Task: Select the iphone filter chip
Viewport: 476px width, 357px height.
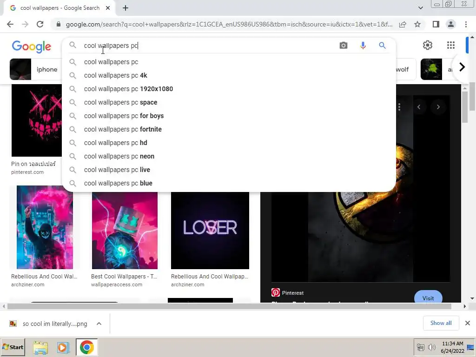Action: 36,70
